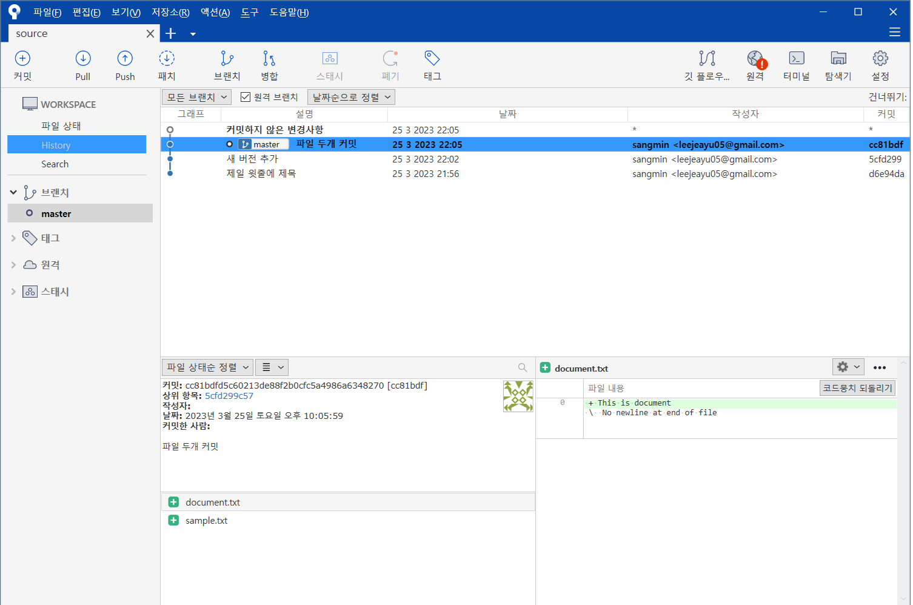Open the tab list dropdown arrow
This screenshot has width=913, height=605.
tap(193, 34)
